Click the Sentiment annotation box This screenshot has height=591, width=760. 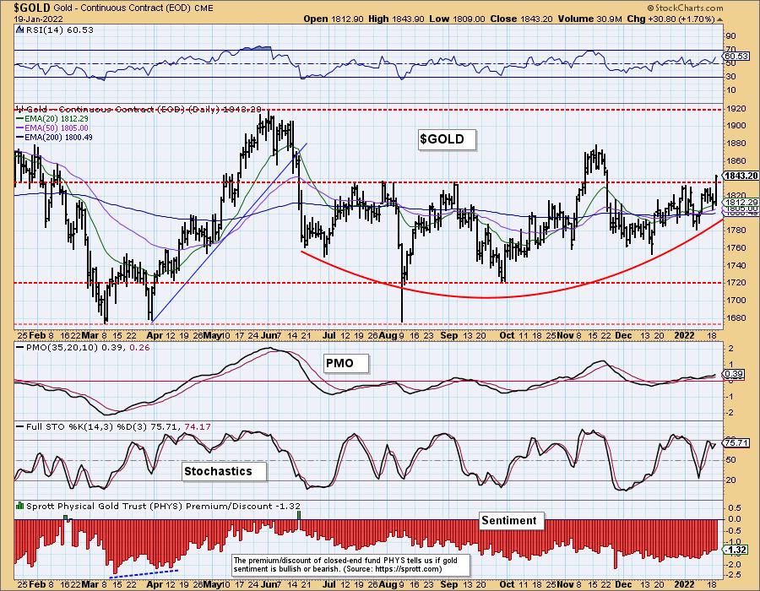pos(512,521)
